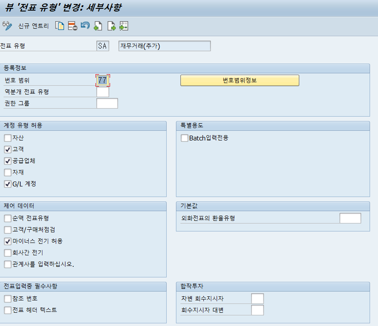Uncheck the 고객 account type checkbox
This screenshot has height=326, width=378.
point(8,149)
